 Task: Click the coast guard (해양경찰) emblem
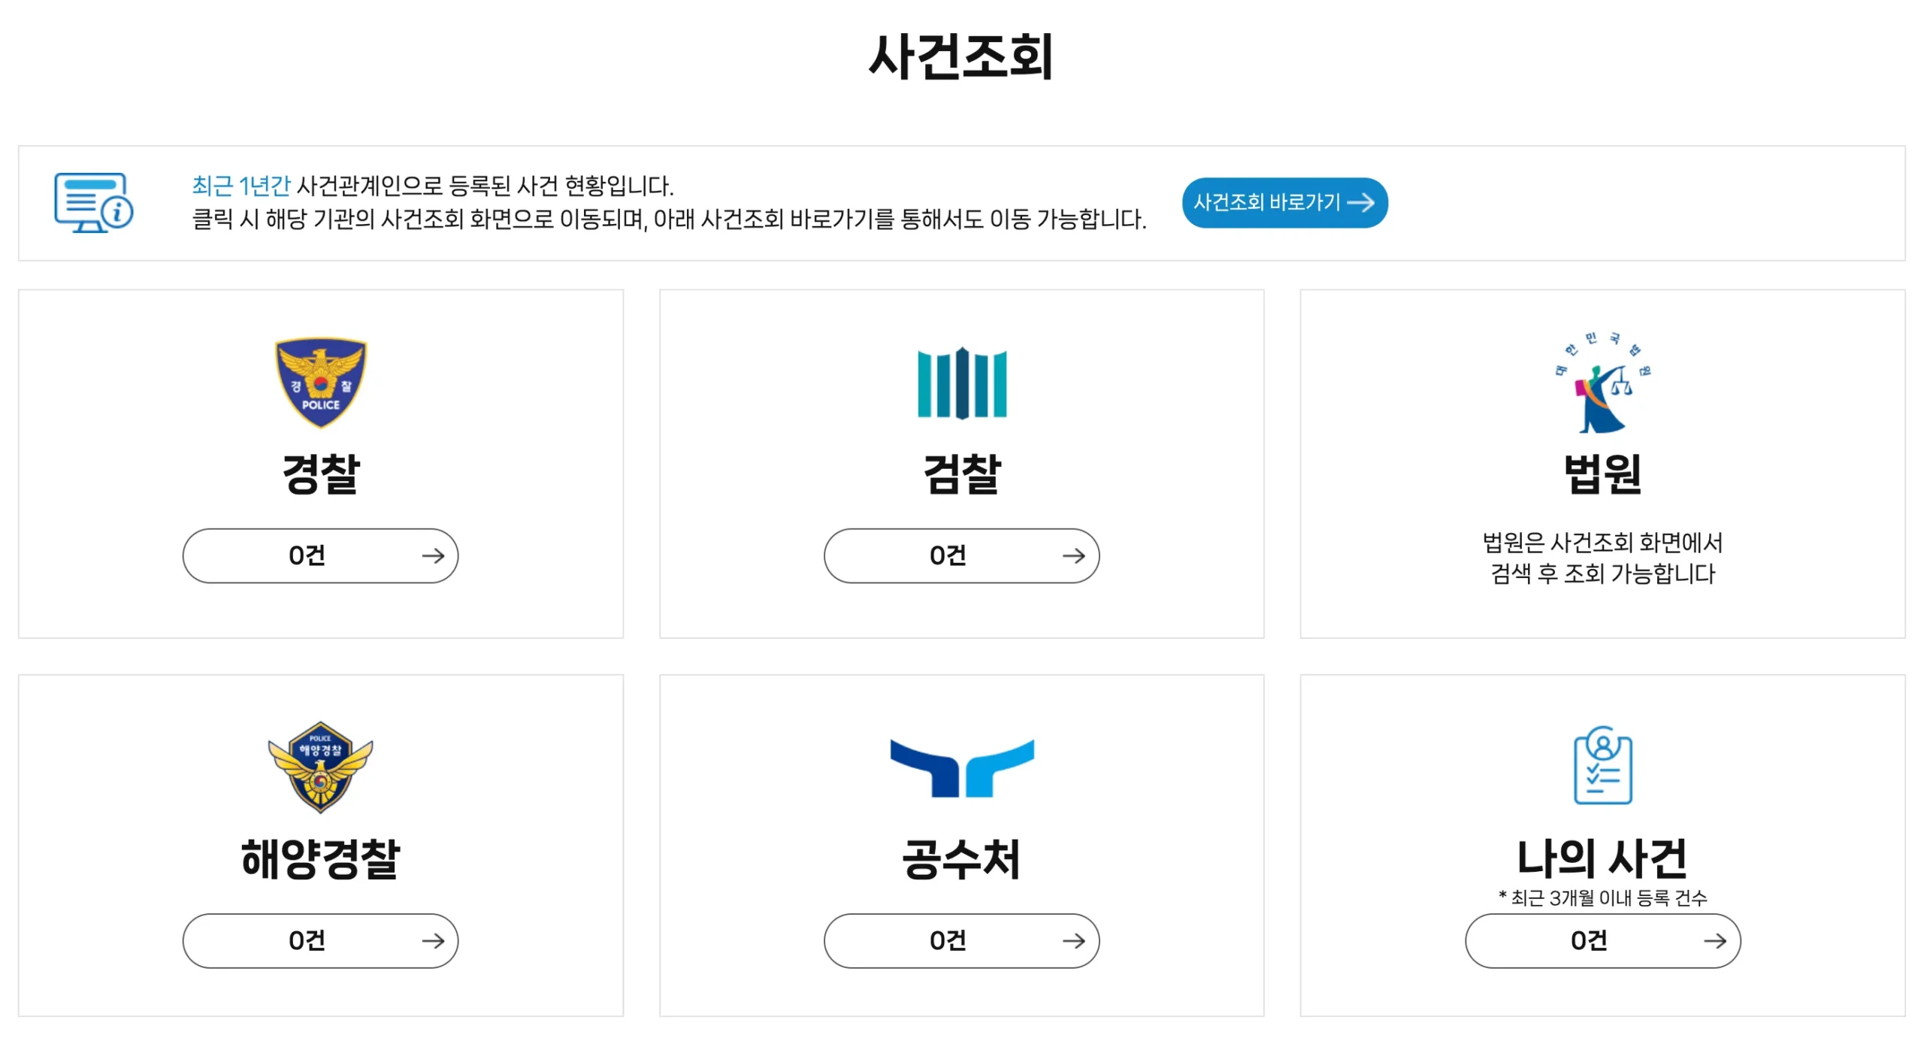[x=321, y=767]
